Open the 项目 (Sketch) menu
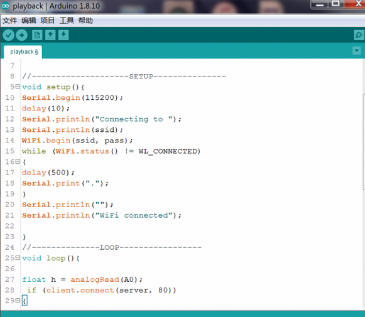365x317 pixels. [48, 21]
